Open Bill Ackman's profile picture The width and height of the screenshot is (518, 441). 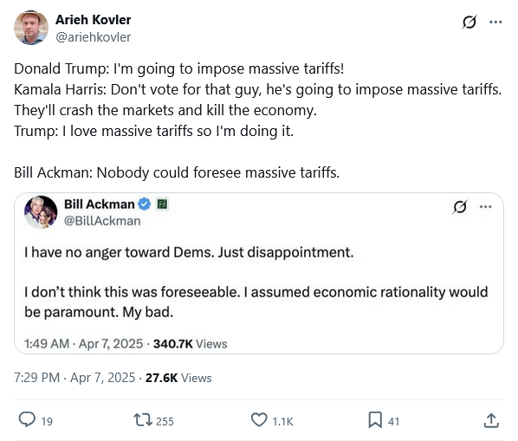(x=41, y=212)
